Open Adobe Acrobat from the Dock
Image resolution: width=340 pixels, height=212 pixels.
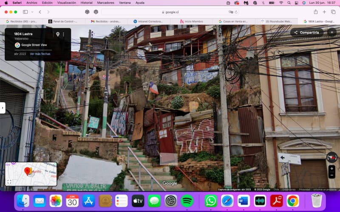(x=277, y=201)
